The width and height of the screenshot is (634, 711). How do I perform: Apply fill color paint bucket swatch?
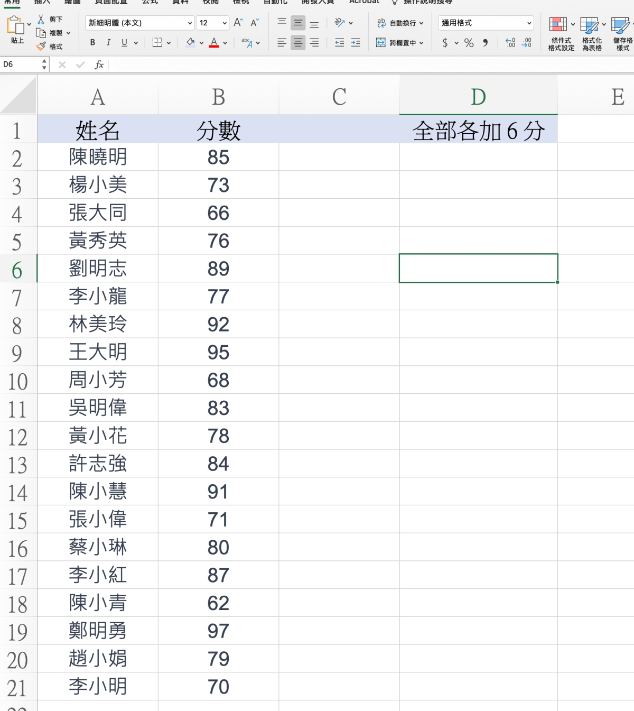point(190,42)
